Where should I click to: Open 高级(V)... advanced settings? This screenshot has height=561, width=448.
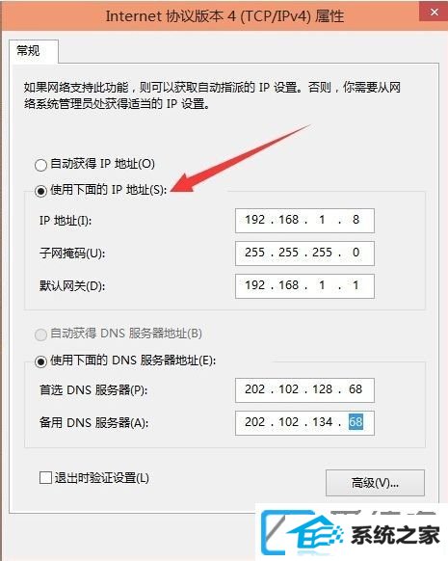[375, 483]
